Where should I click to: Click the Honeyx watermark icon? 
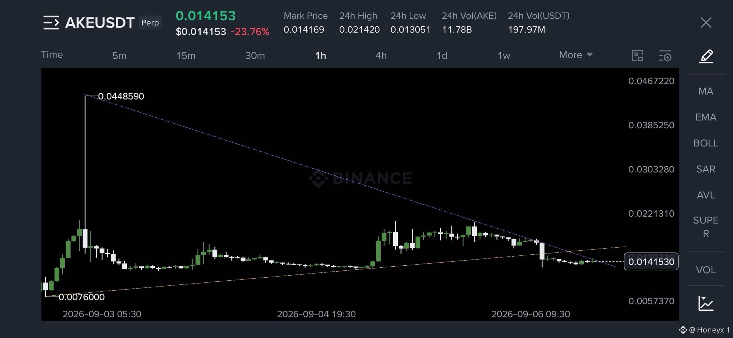[x=683, y=330]
